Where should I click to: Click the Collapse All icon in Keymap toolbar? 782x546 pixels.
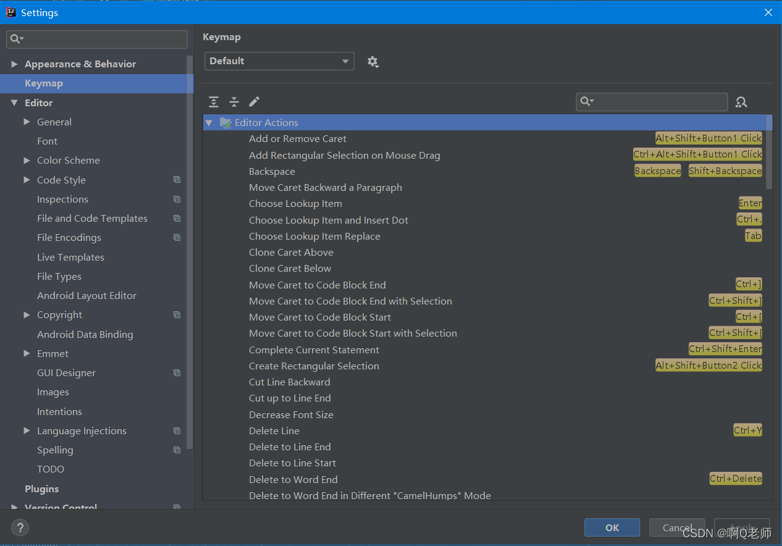[234, 102]
